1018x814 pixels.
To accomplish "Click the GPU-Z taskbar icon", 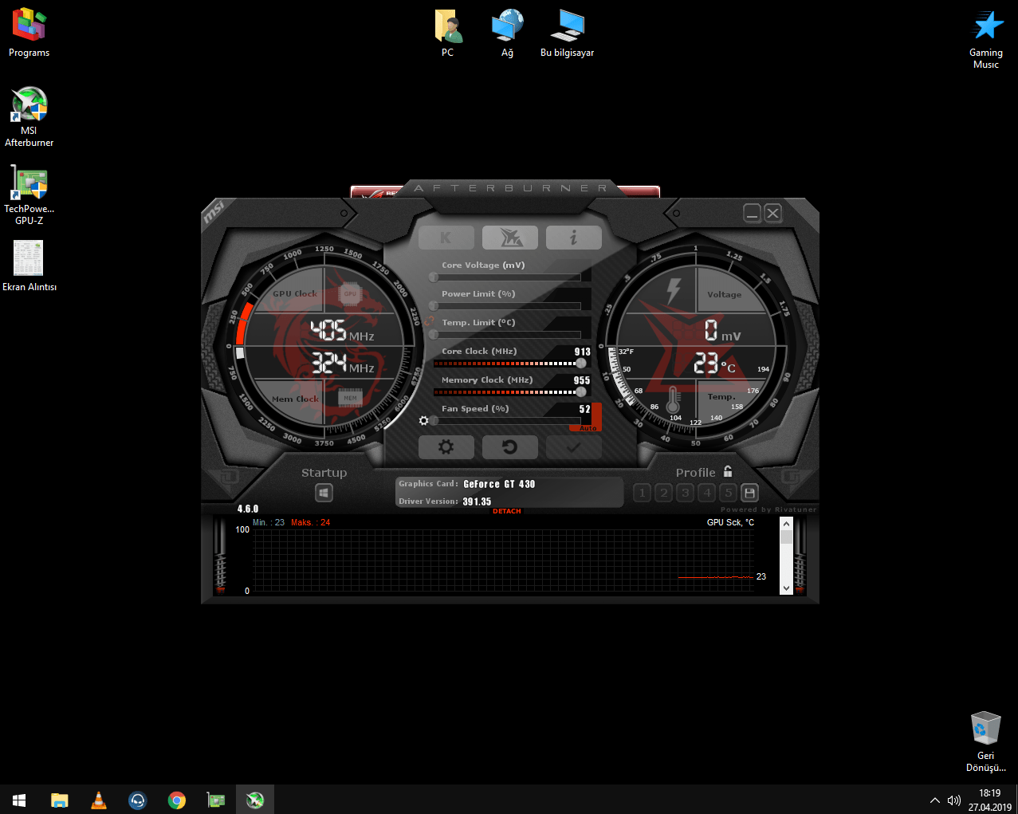I will 216,800.
